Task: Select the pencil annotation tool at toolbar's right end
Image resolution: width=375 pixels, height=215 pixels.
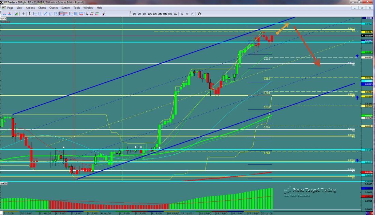Action: [x=104, y=14]
